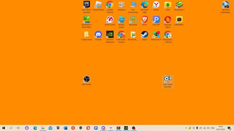Image resolution: width=234 pixels, height=131 pixels.
Task: Select Chrome user profile shortcut with person badge
Action: 168,37
